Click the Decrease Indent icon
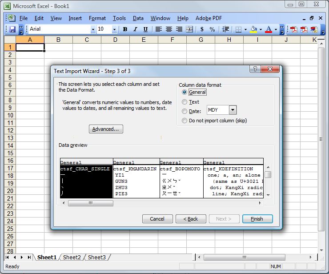The image size is (329, 274). 225,29
